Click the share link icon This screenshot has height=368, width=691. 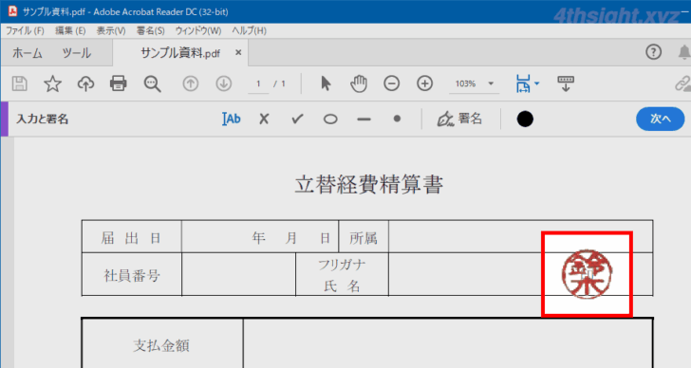(x=683, y=83)
